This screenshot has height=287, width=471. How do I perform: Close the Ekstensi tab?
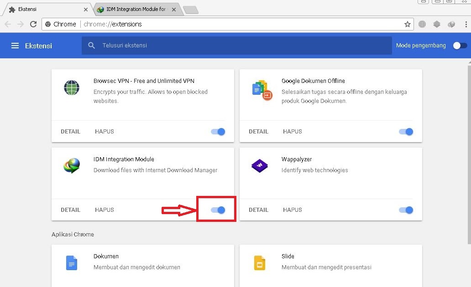point(86,10)
